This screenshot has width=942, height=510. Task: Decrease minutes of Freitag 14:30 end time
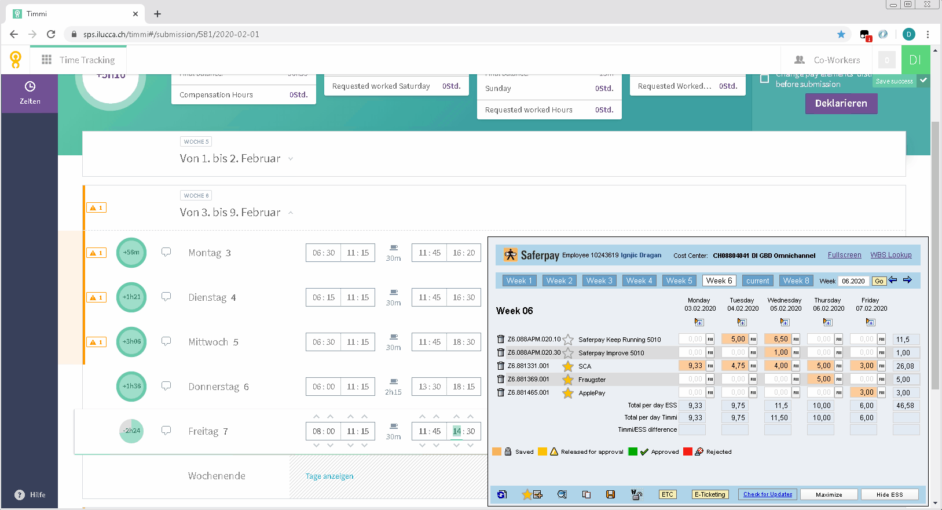[470, 445]
